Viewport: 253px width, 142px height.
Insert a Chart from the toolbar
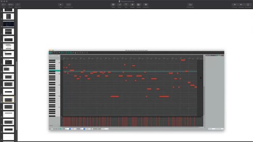[x=119, y=5]
